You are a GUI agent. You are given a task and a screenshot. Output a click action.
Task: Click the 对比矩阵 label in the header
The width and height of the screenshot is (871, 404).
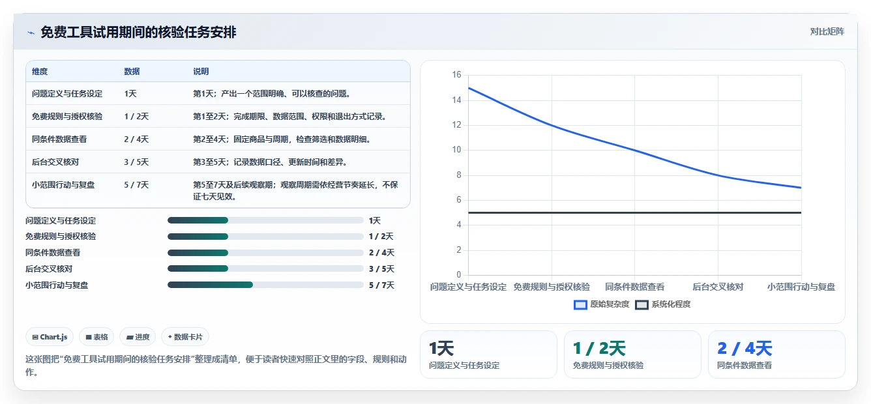(x=827, y=31)
